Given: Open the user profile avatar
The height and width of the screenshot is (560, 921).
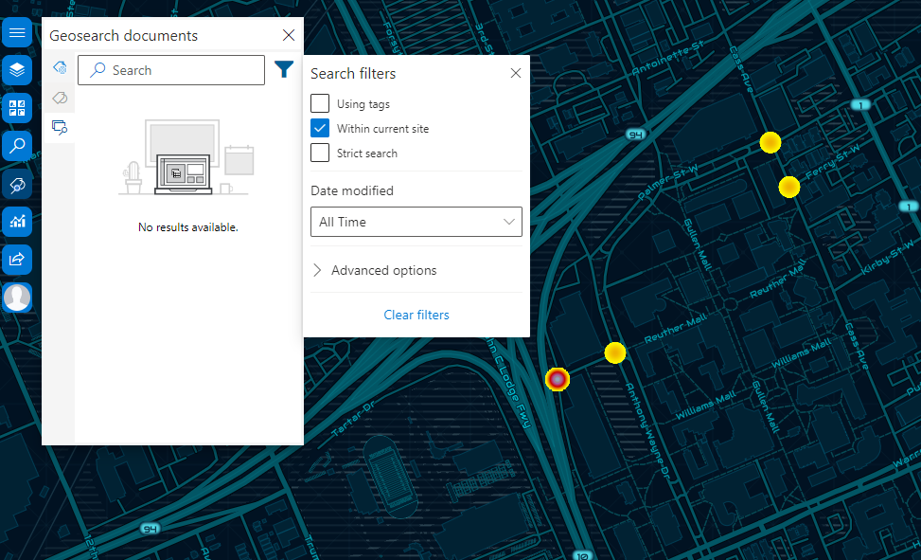Looking at the screenshot, I should point(17,297).
